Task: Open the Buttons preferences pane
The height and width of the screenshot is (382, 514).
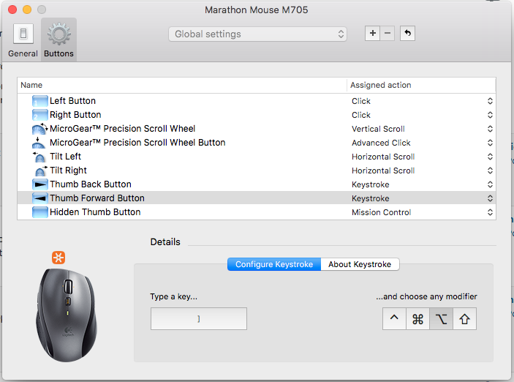Action: [x=58, y=40]
